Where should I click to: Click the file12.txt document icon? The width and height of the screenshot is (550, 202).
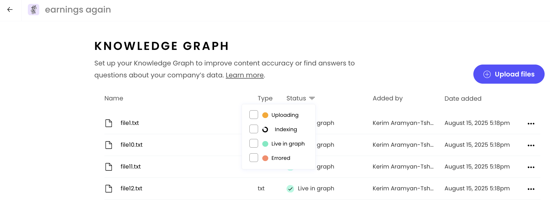(109, 189)
